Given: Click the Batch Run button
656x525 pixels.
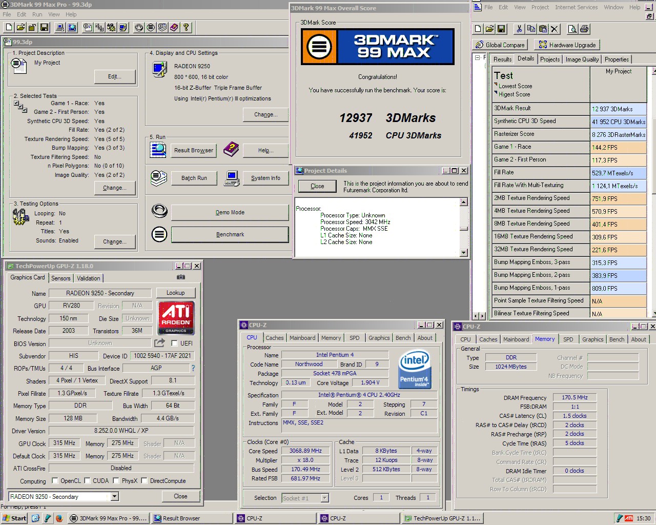Looking at the screenshot, I should pyautogui.click(x=194, y=178).
